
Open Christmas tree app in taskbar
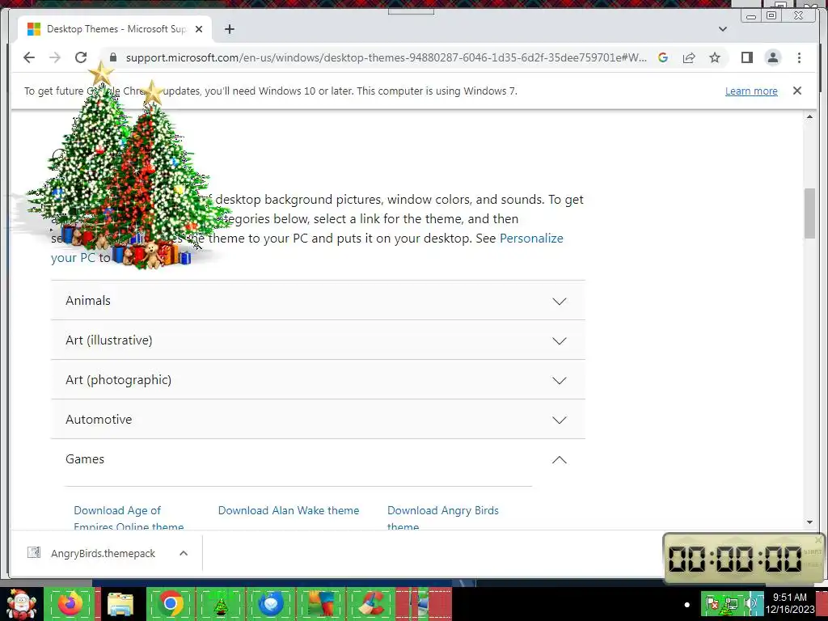click(x=221, y=603)
